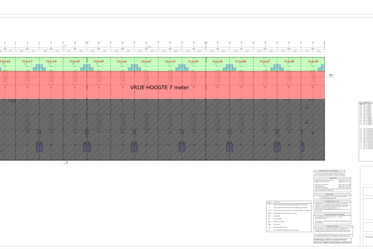Click the Sproeischuimblusser symbol in the legend

pyautogui.click(x=269, y=227)
